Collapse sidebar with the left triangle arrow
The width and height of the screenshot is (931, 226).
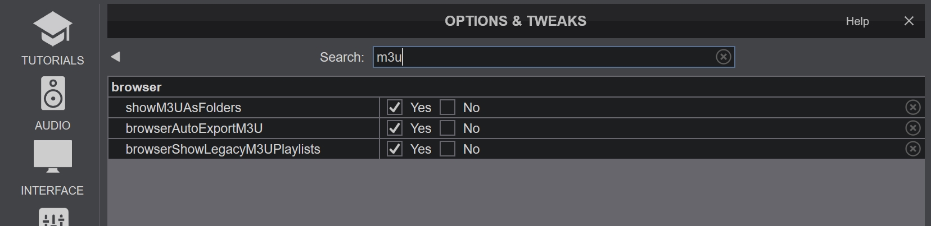(115, 57)
